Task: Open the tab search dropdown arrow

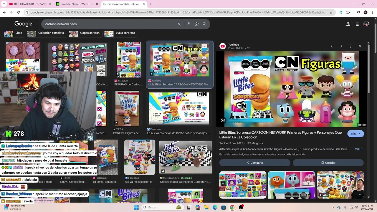Action: pyautogui.click(x=4, y=4)
